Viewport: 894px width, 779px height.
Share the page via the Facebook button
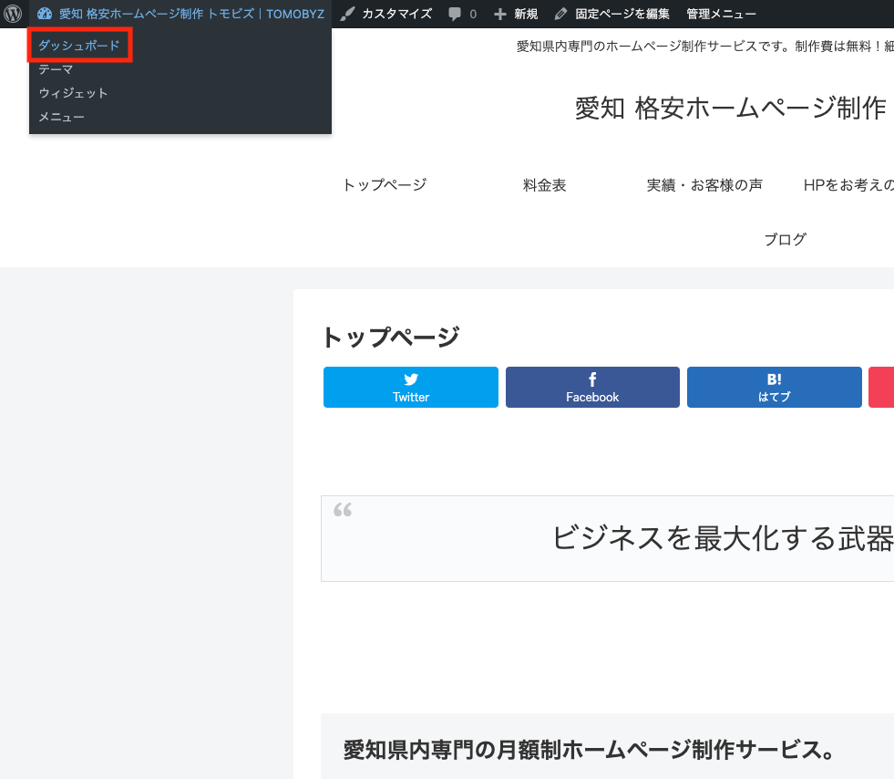(x=592, y=387)
